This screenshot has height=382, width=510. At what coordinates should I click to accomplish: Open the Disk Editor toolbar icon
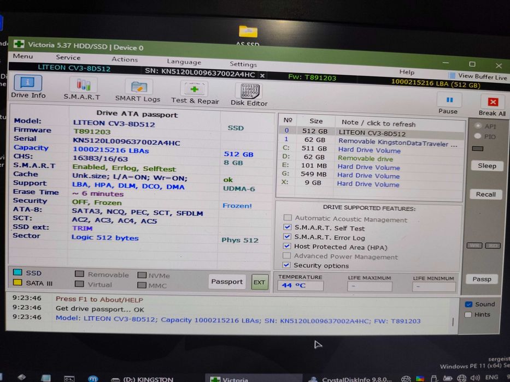[x=250, y=91]
